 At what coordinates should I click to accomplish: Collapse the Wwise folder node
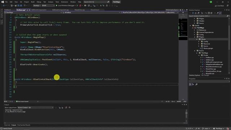(x=197, y=39)
